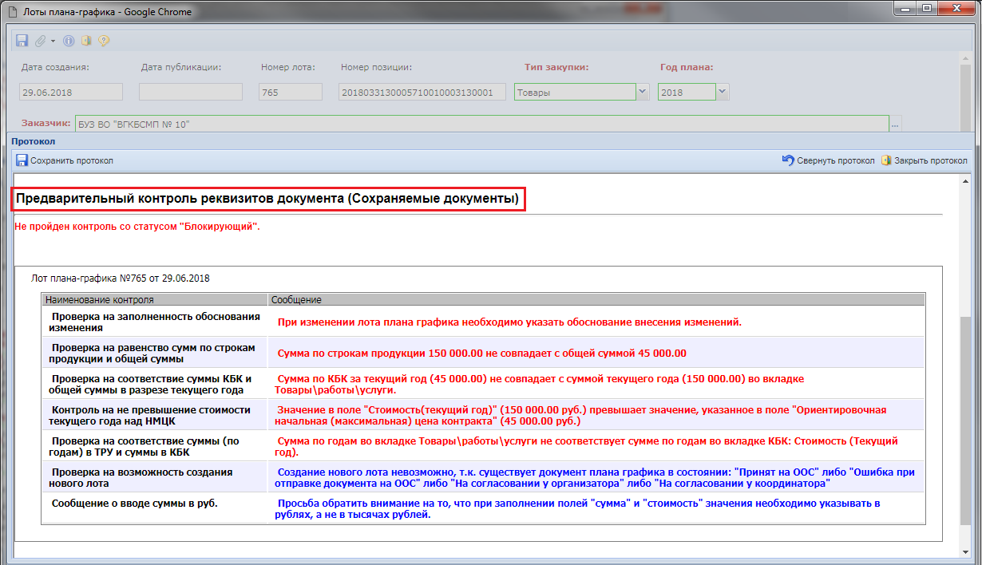This screenshot has width=982, height=565.
Task: Click the save floppy disk toolbar icon
Action: tap(22, 41)
